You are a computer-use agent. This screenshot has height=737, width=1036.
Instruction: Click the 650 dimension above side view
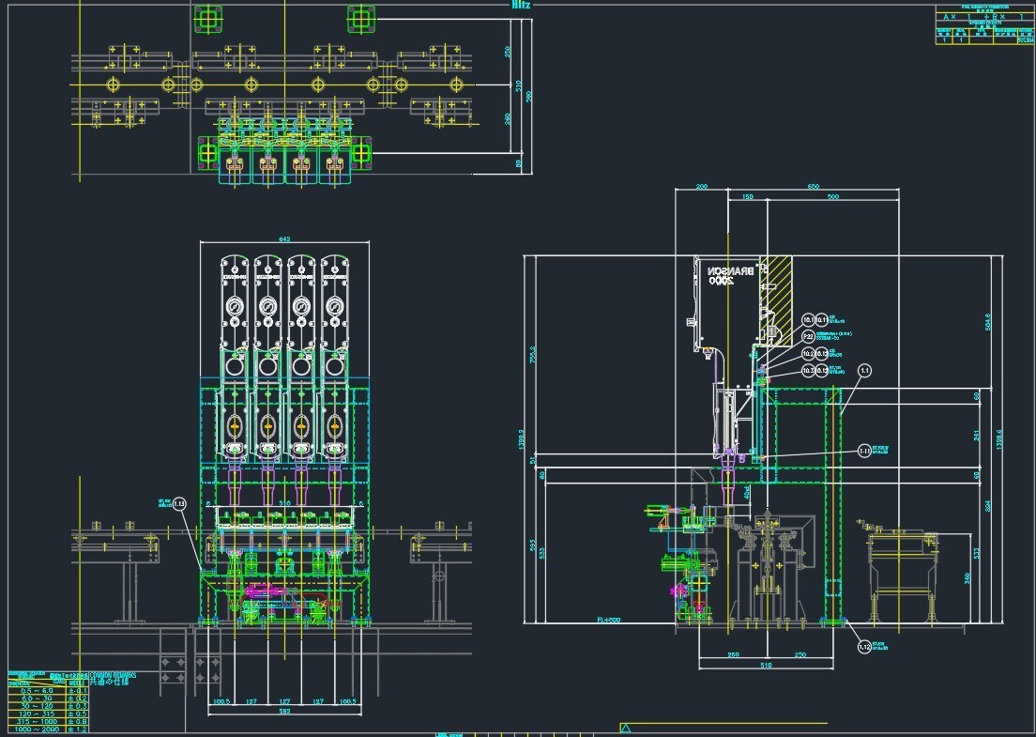tap(813, 187)
